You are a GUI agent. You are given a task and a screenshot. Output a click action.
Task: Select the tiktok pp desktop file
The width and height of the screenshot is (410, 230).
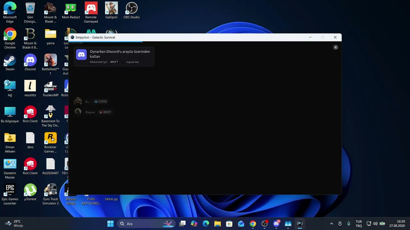click(111, 199)
